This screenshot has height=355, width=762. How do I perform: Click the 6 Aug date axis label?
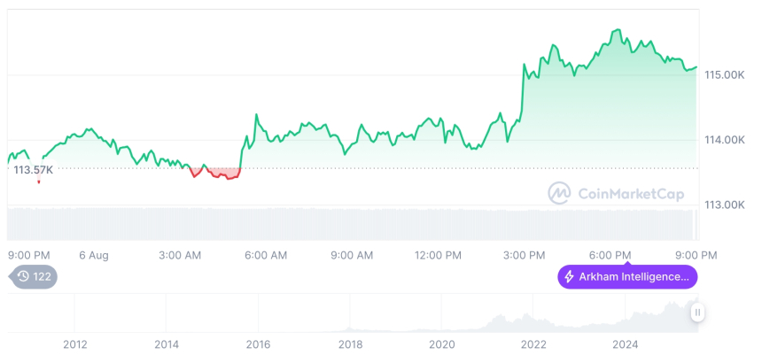pos(93,255)
